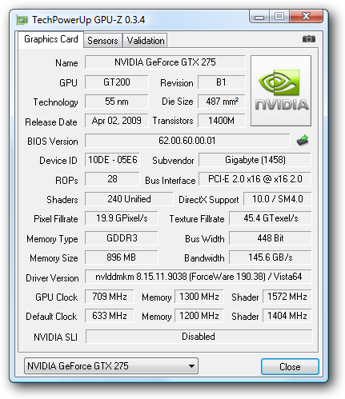Click the Driver Version text field
Viewport: 345px width, 399px height.
pos(199,277)
